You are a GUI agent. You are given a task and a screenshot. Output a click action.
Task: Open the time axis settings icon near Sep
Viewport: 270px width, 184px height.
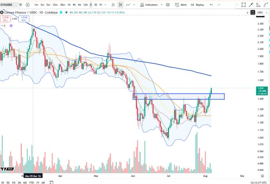(x=262, y=176)
